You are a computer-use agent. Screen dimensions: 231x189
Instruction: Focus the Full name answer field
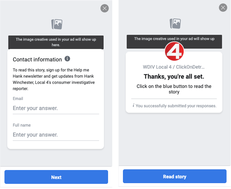click(56, 135)
